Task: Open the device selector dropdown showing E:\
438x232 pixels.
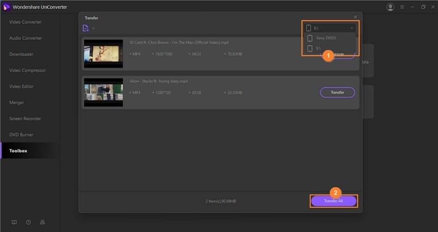Action: pyautogui.click(x=330, y=28)
